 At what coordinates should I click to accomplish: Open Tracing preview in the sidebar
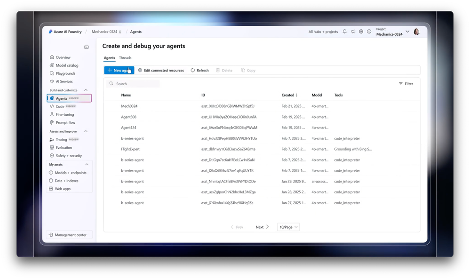click(x=64, y=140)
